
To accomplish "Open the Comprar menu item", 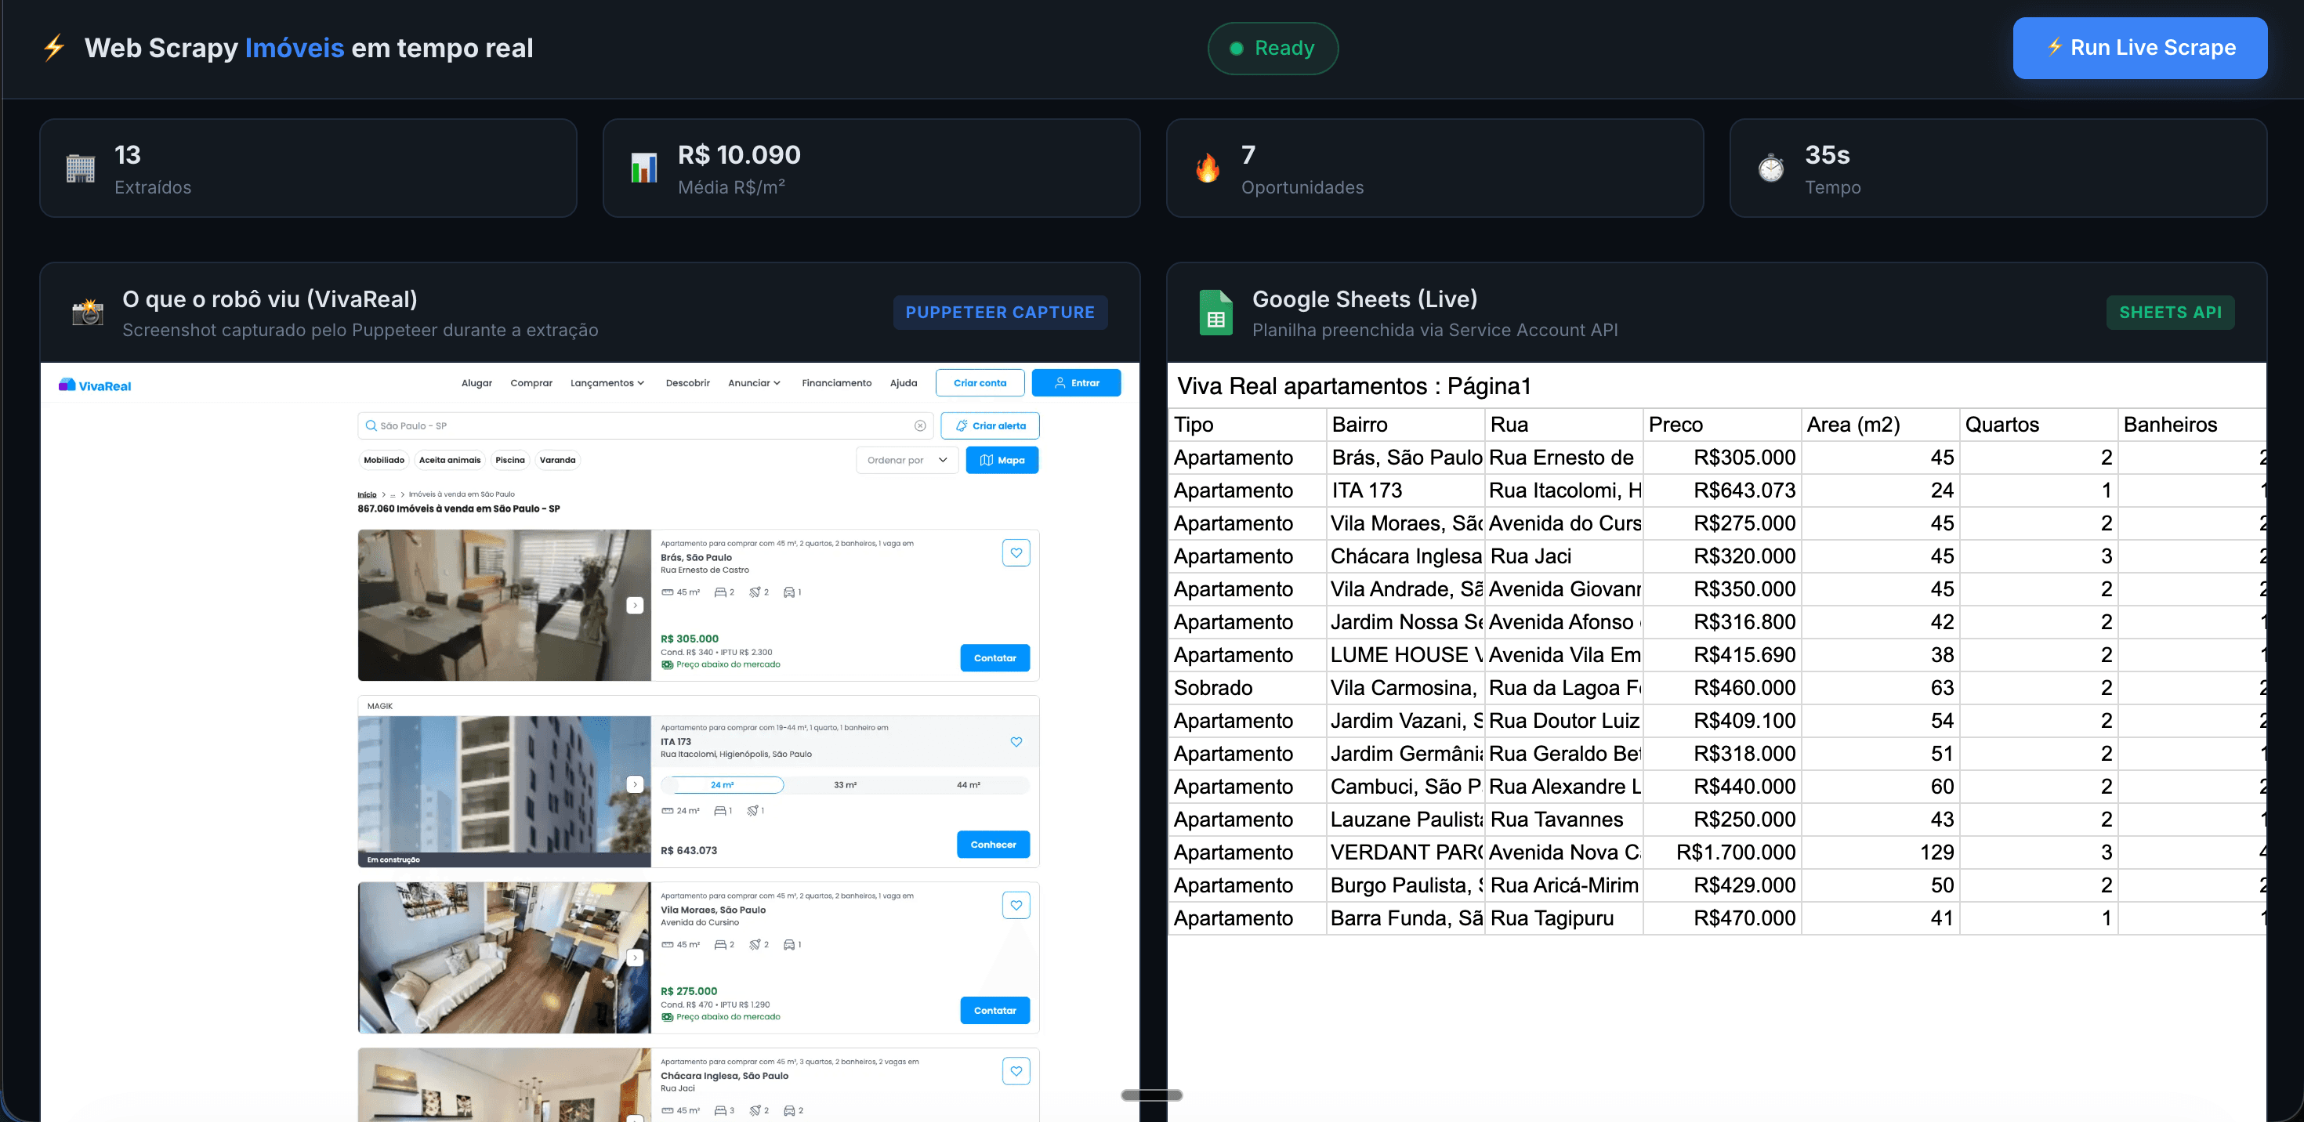I will [x=531, y=382].
